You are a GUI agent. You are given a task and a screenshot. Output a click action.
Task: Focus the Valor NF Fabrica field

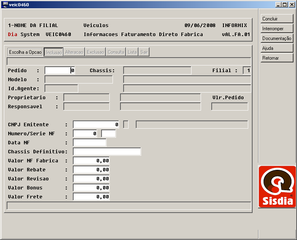click(91, 161)
